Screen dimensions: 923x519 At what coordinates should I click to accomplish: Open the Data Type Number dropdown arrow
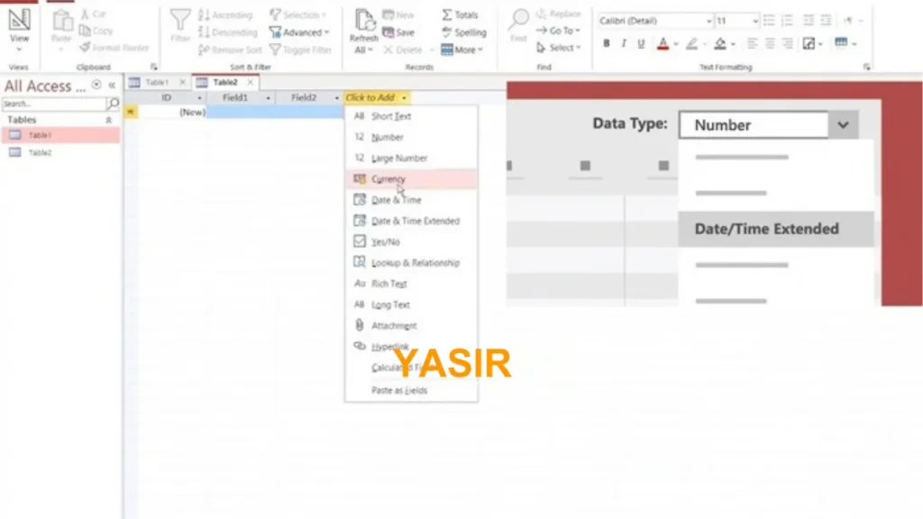click(x=843, y=124)
